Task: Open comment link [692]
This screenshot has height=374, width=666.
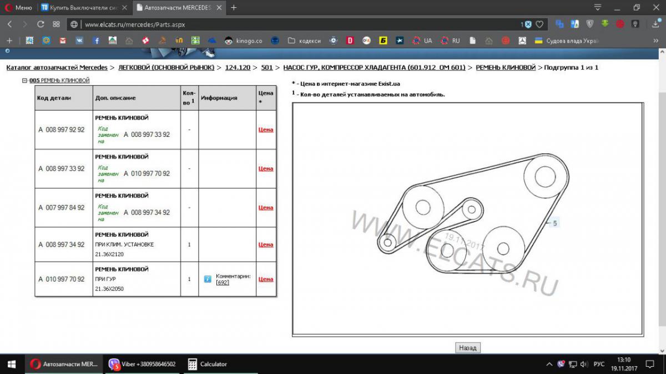Action: click(x=223, y=283)
